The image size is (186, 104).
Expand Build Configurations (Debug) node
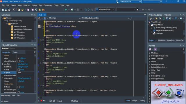click(x=152, y=28)
